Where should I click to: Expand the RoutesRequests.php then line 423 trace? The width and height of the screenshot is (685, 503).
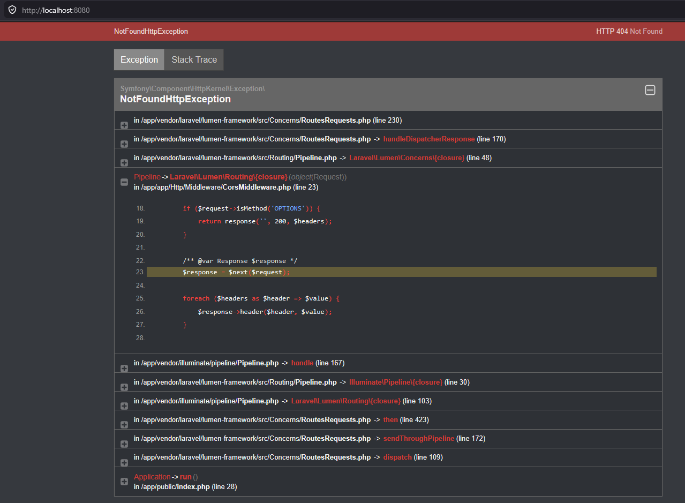(124, 425)
